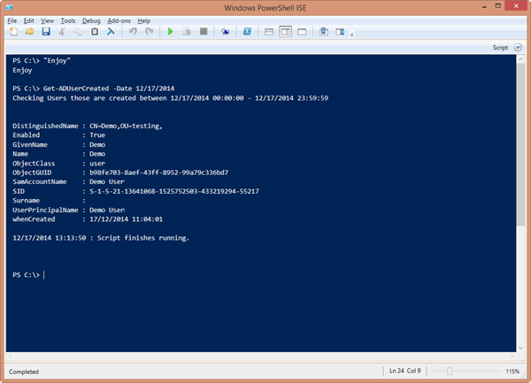This screenshot has width=531, height=383.
Task: Minimize the PowerShell ISE window
Action: [x=485, y=6]
